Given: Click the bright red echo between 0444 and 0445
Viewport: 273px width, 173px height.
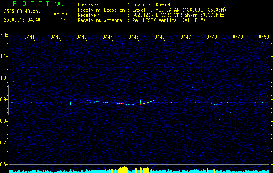Looking at the screenshot, I should click(124, 104).
